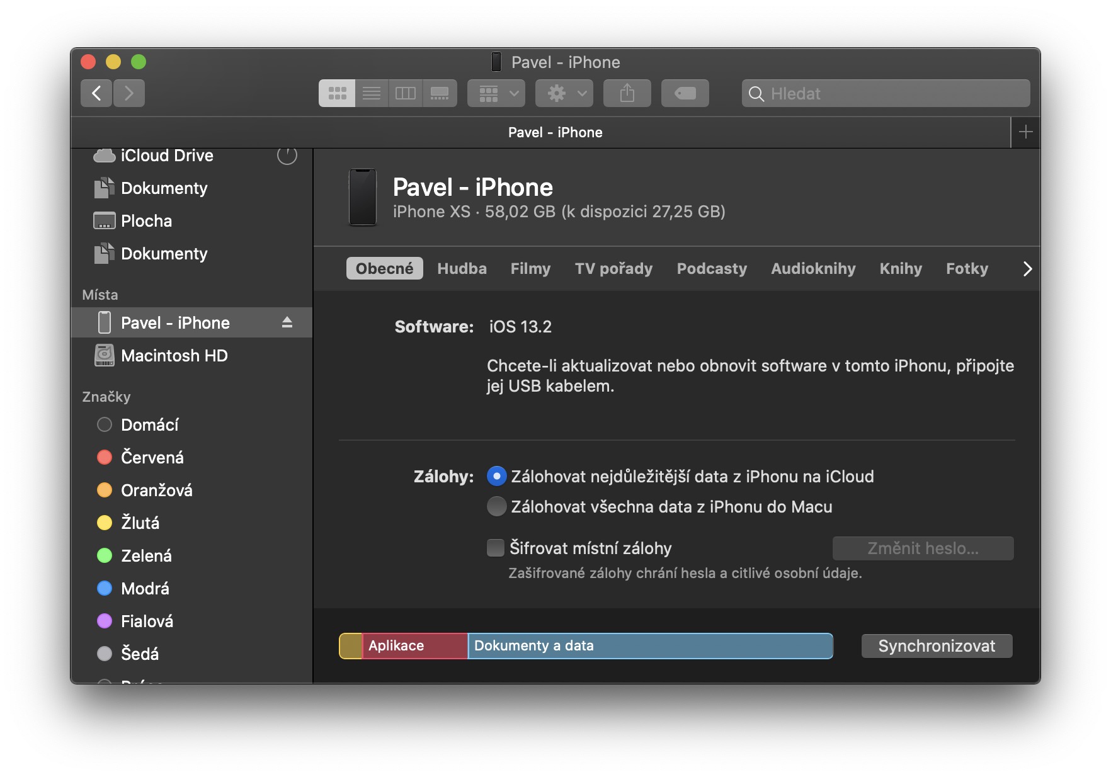Switch to the Obecné tab
Viewport: 1111px width, 777px height.
click(x=385, y=269)
